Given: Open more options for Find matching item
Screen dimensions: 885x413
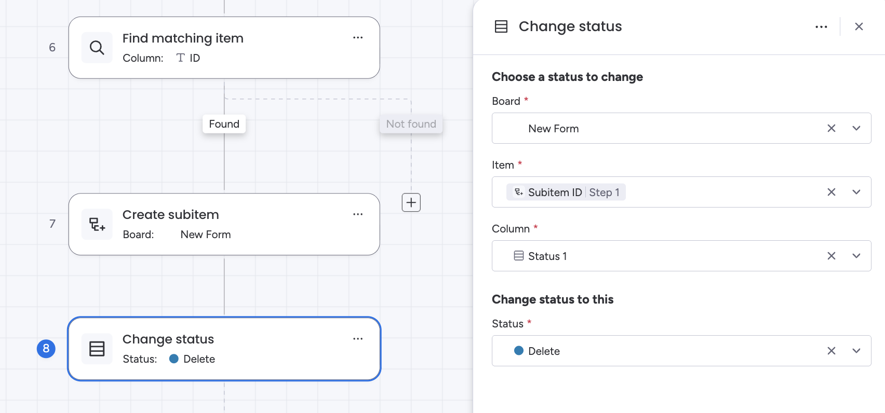Looking at the screenshot, I should coord(358,38).
